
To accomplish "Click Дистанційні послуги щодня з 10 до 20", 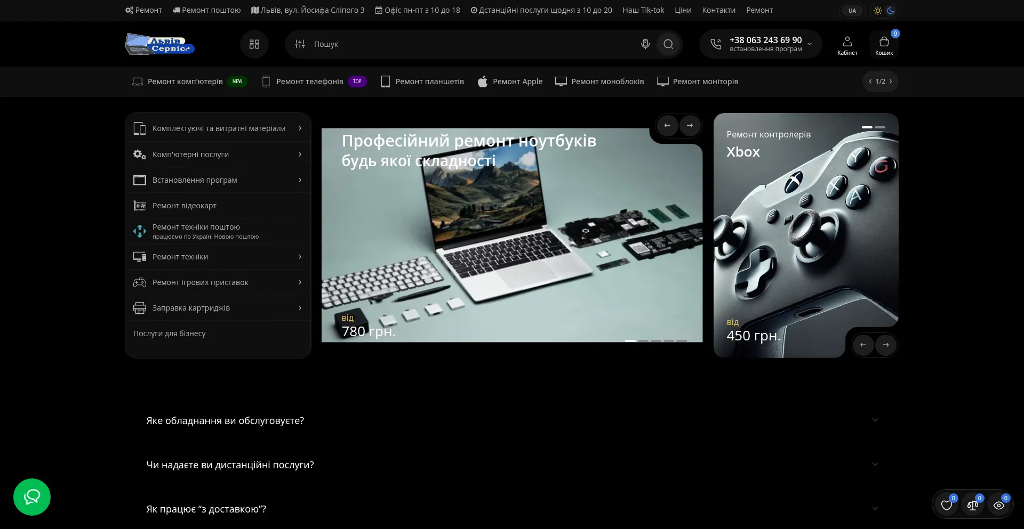I will pos(541,10).
